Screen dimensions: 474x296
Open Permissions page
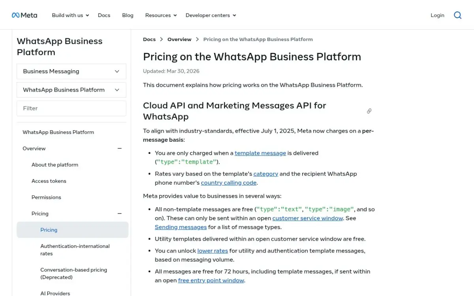point(46,197)
